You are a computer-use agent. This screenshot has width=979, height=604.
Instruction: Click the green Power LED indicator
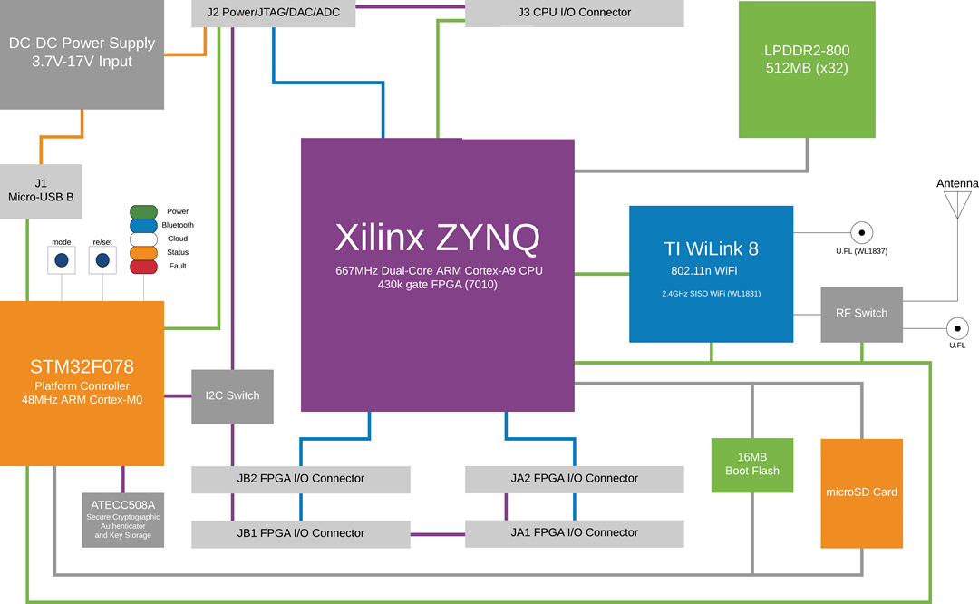[144, 211]
